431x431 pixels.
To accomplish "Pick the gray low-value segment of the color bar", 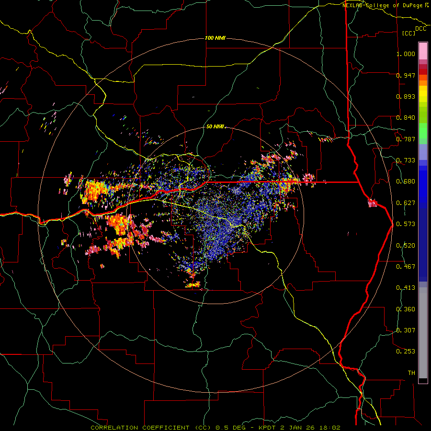I will 423,333.
